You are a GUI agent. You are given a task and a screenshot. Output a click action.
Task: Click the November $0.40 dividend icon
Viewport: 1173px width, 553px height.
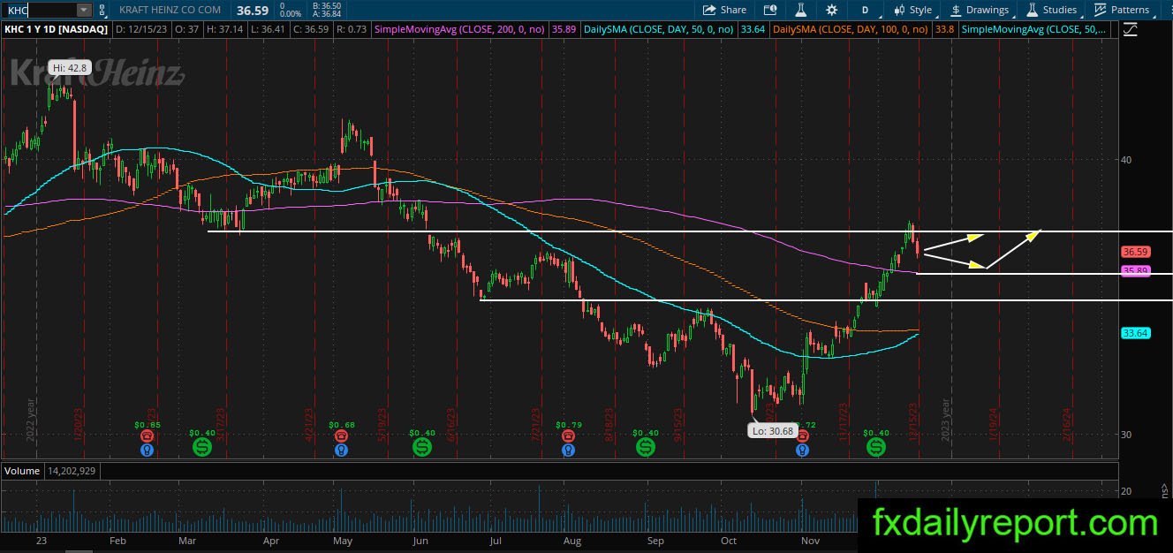coord(875,447)
